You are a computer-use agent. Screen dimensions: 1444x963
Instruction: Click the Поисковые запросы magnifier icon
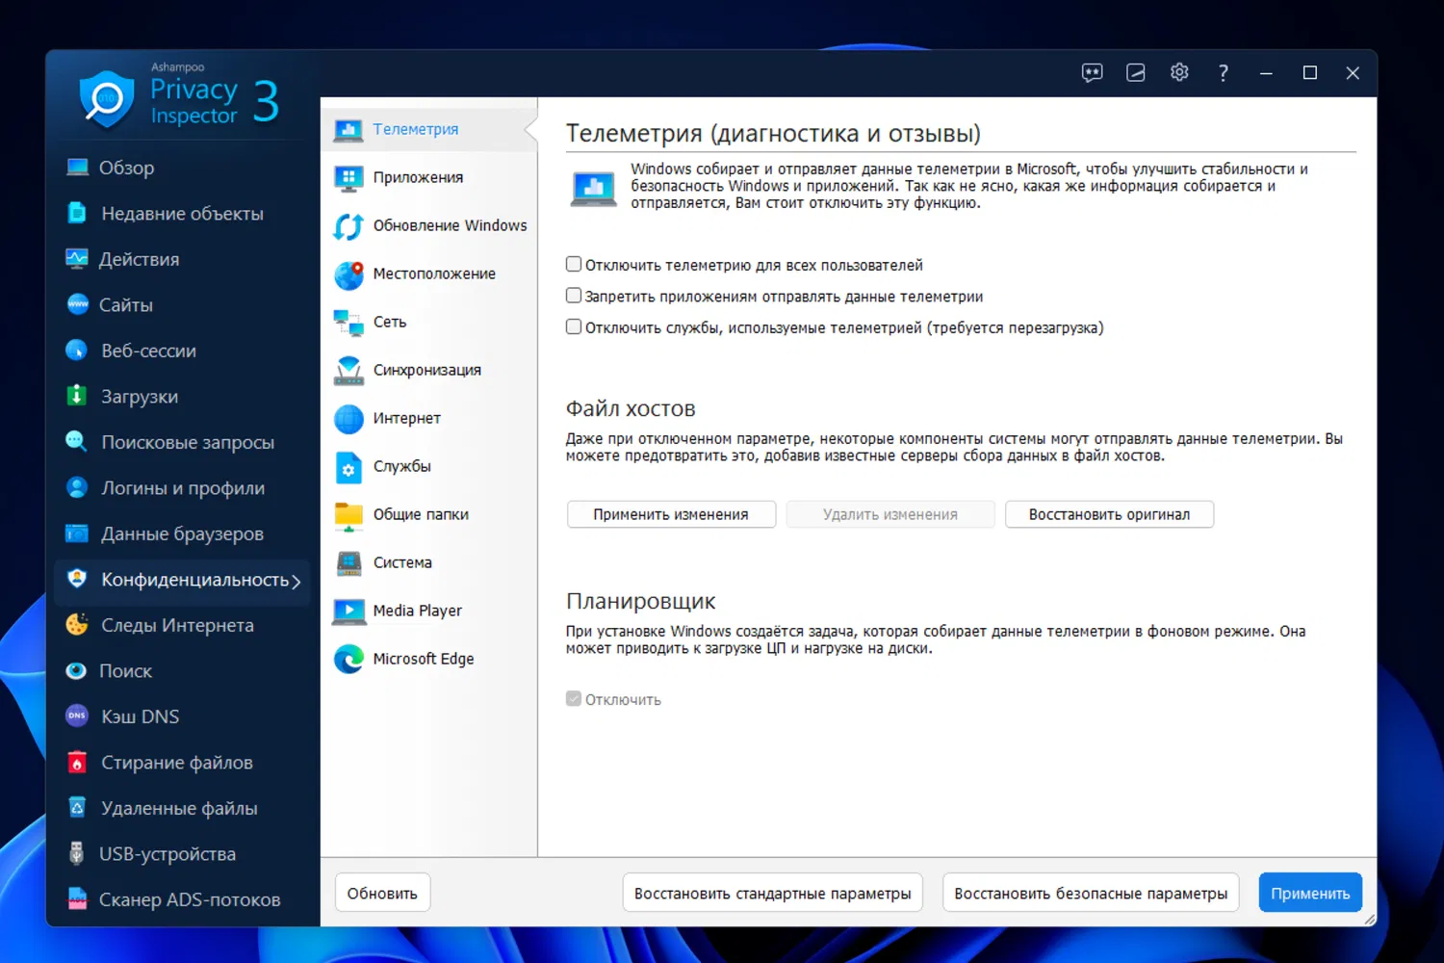coord(77,442)
